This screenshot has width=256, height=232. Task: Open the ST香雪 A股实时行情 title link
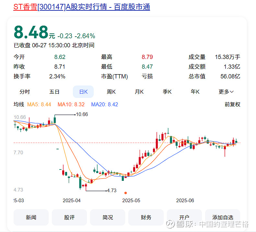tap(82, 7)
